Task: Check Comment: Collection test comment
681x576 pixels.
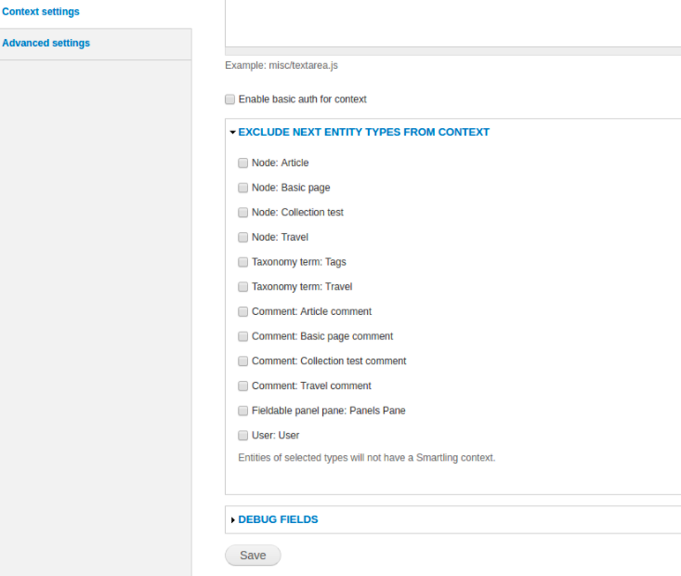Action: 242,361
